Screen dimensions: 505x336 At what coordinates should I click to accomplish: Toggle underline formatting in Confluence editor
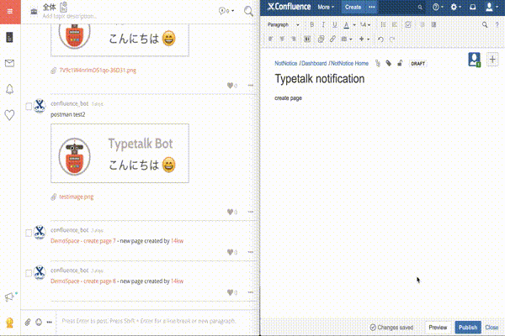(335, 24)
